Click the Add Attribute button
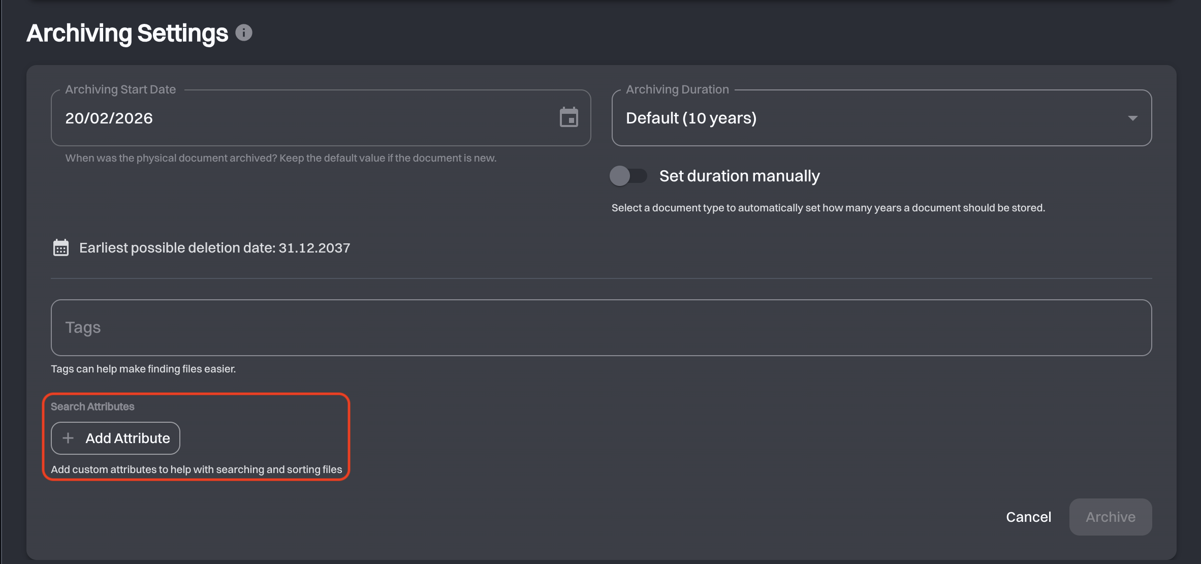The image size is (1201, 564). click(115, 438)
